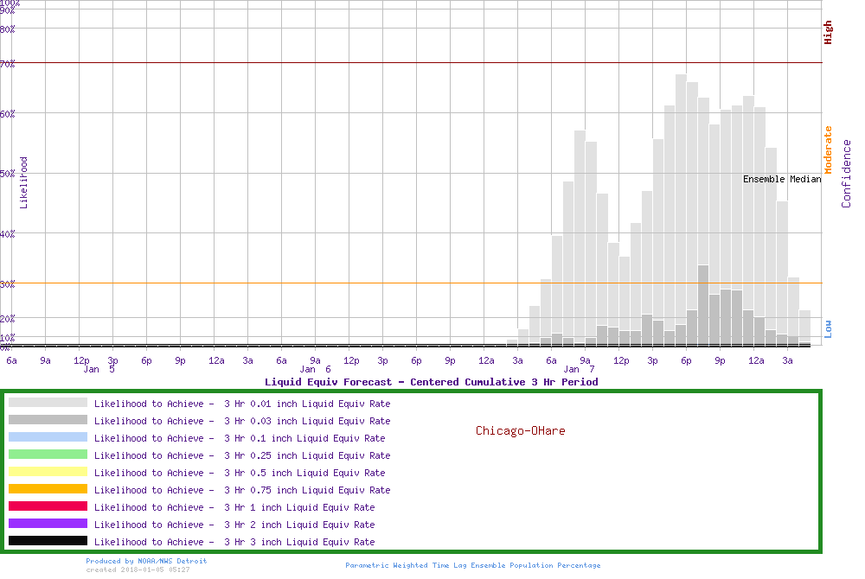Click the Liquid Equiv Forecast chart title
This screenshot has height=579, width=865.
pos(431,382)
